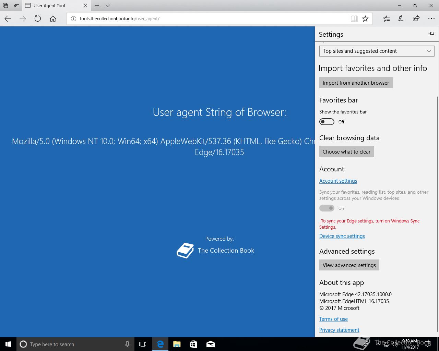Show site information icon in address bar
Screen dimensions: 439x351
[x=73, y=19]
